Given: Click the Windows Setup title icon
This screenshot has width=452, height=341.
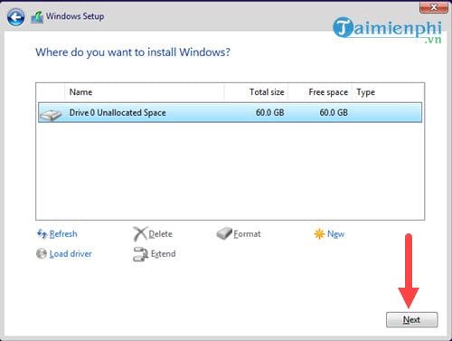Looking at the screenshot, I should tap(37, 17).
